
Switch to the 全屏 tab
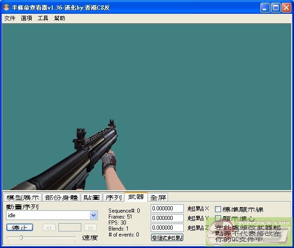158,197
